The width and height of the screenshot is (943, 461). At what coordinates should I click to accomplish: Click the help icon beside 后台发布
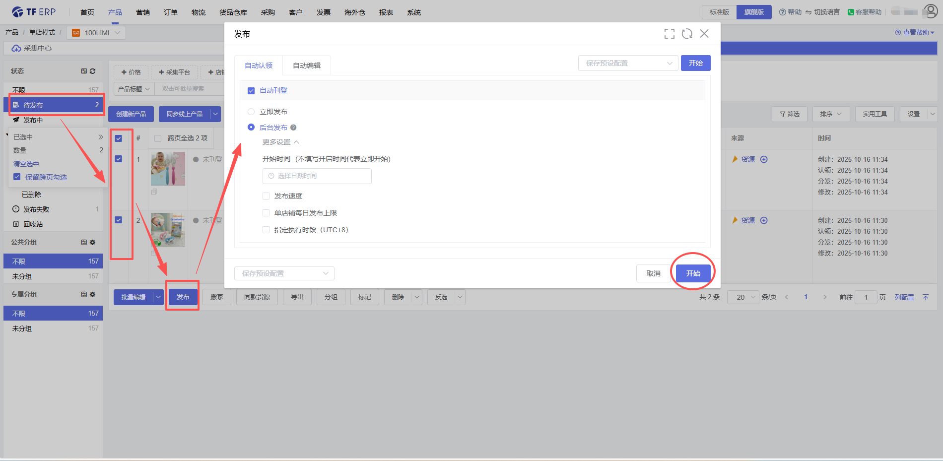tap(293, 128)
